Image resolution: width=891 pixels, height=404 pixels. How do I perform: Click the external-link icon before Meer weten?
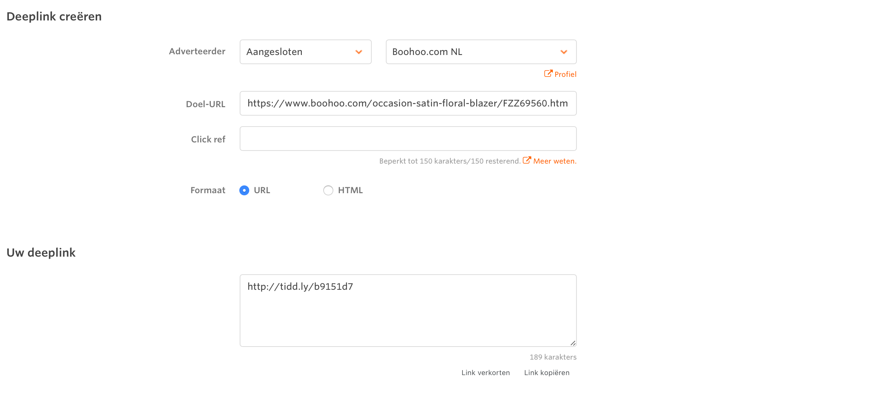(527, 160)
